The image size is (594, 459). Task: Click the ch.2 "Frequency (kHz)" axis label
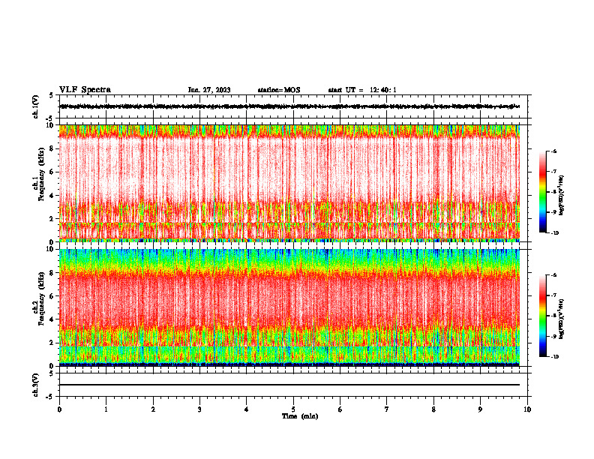pos(42,298)
